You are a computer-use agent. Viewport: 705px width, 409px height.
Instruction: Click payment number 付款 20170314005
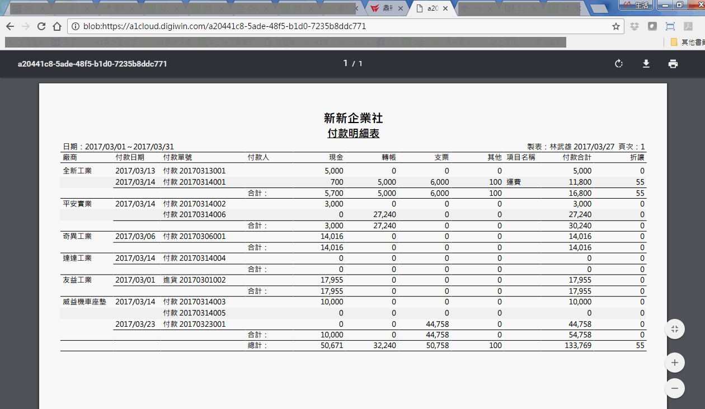point(194,313)
